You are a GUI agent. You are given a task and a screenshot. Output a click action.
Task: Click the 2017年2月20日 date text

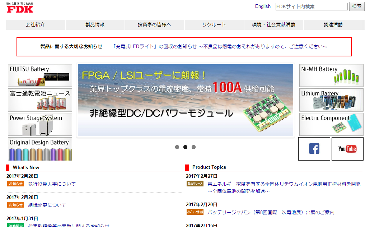pos(202,205)
